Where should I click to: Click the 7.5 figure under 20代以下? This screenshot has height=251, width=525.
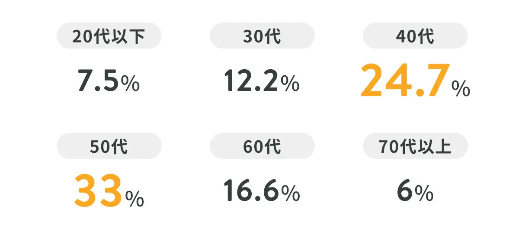coord(98,81)
